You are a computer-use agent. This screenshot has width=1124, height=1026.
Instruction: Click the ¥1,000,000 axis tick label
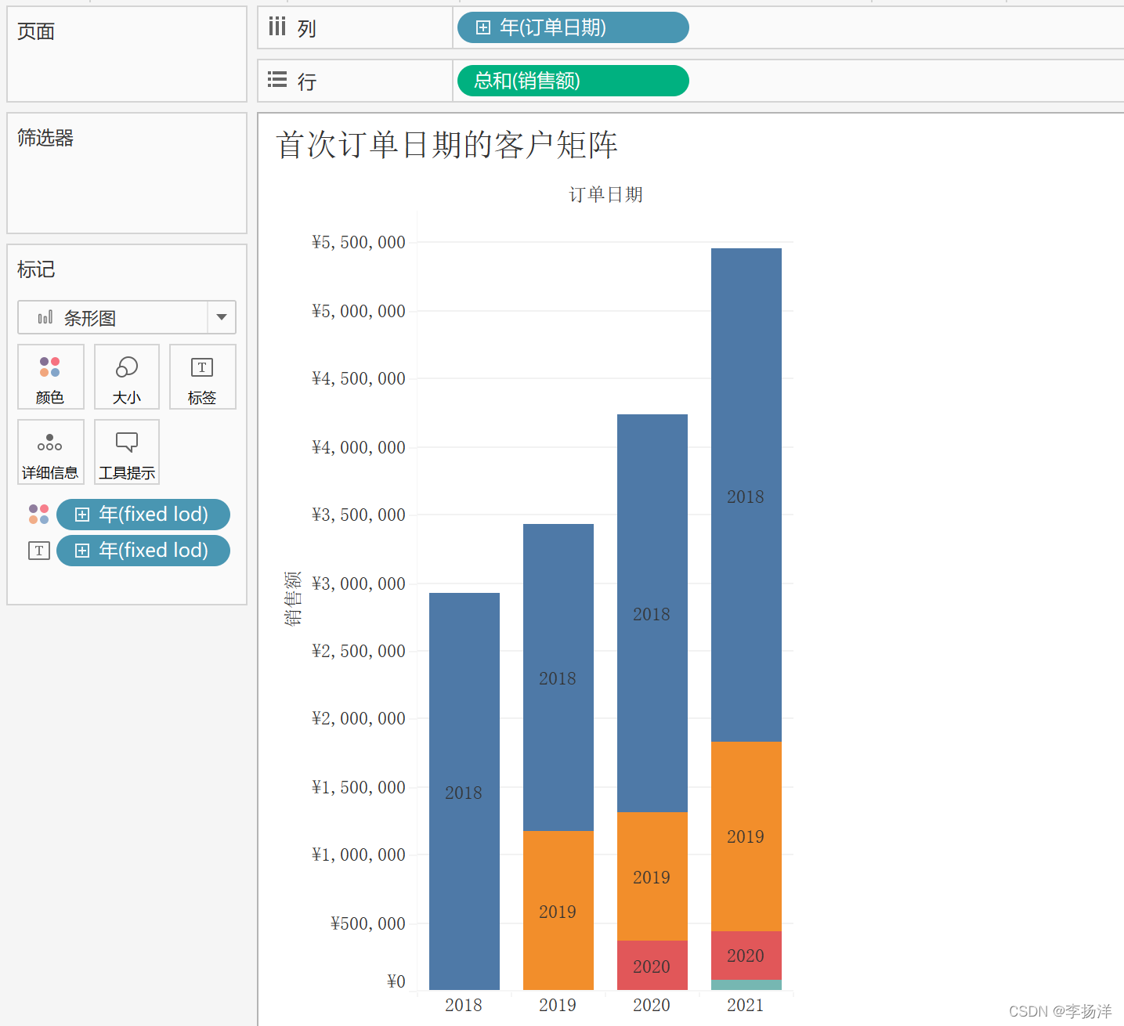(359, 854)
